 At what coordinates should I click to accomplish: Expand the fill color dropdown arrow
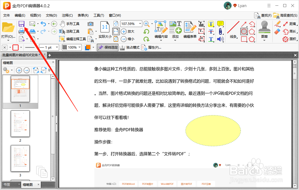[93, 47]
